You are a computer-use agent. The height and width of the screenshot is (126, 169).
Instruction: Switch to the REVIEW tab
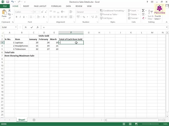79,6
